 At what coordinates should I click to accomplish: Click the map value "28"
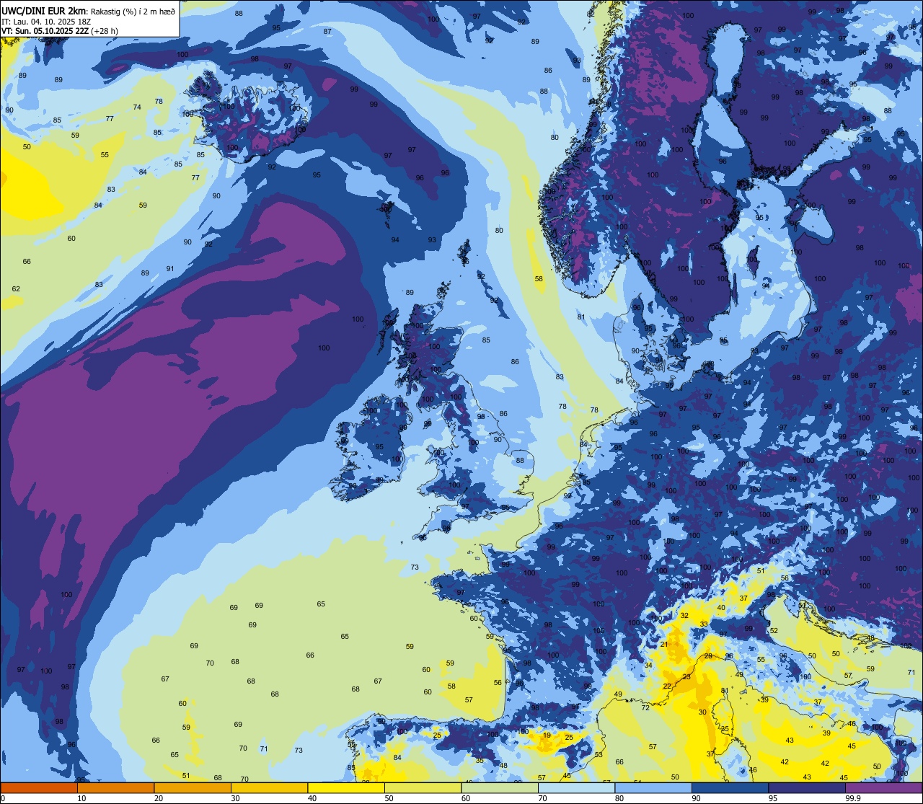[x=708, y=655]
